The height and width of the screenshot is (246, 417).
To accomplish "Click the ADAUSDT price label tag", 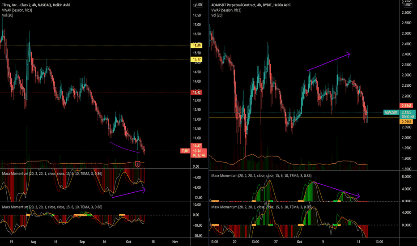I will 391,113.
